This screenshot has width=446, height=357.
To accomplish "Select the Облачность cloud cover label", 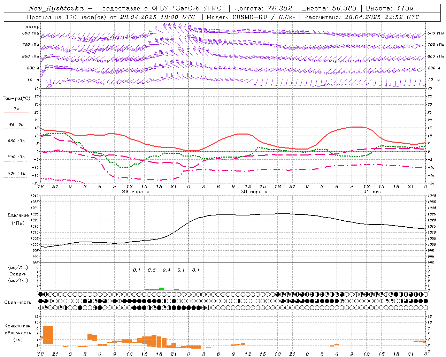I will tap(18, 302).
